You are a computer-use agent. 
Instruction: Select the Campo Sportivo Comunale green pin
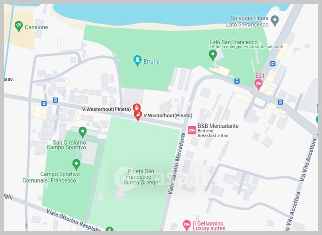[76, 164]
